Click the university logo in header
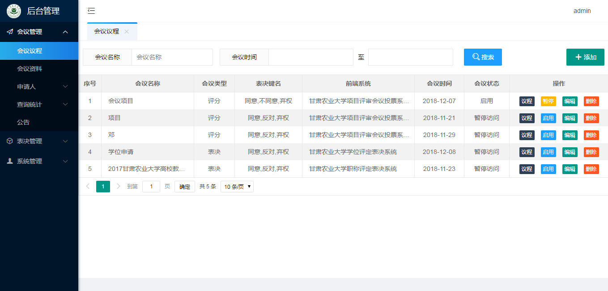Image resolution: width=608 pixels, height=291 pixels. [x=14, y=11]
